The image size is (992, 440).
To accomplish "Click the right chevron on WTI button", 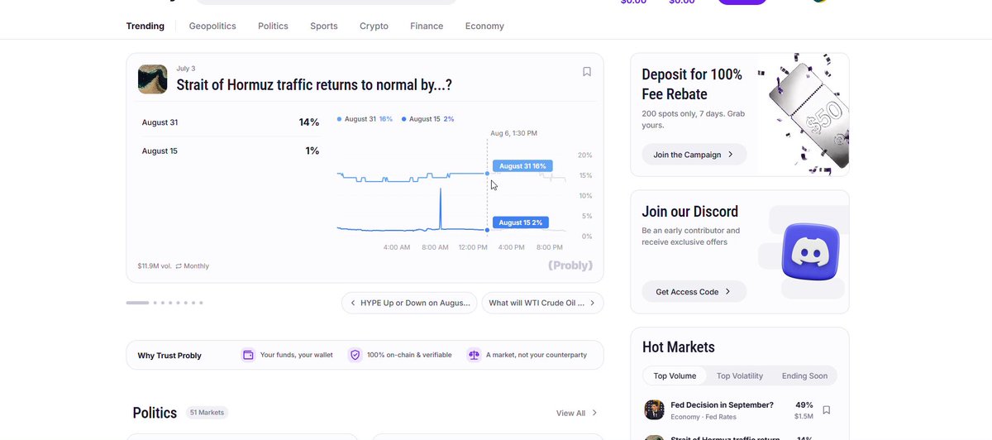I will (x=592, y=303).
